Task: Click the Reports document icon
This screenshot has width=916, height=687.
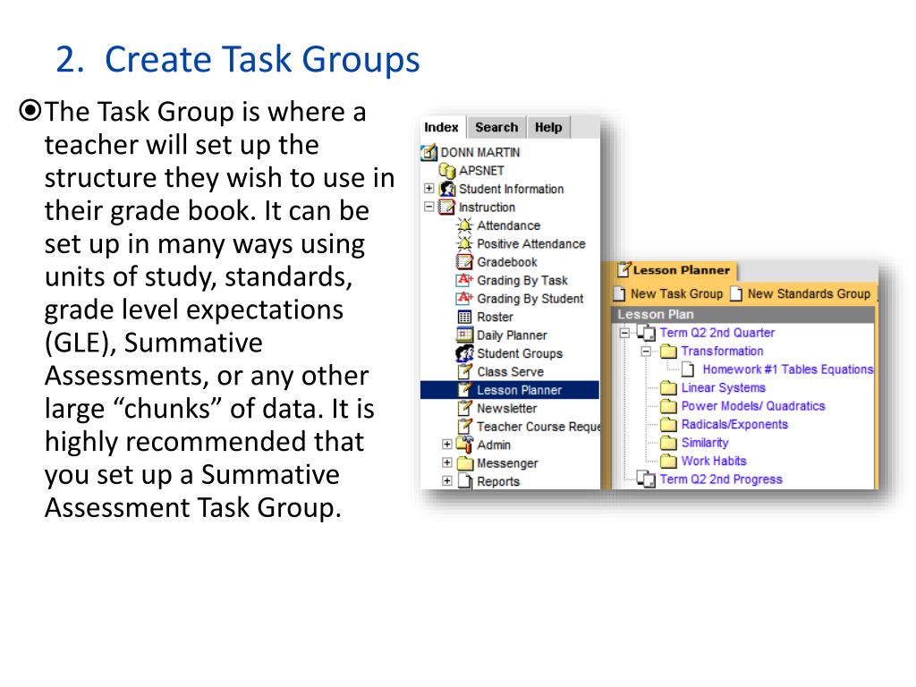Action: 464,481
